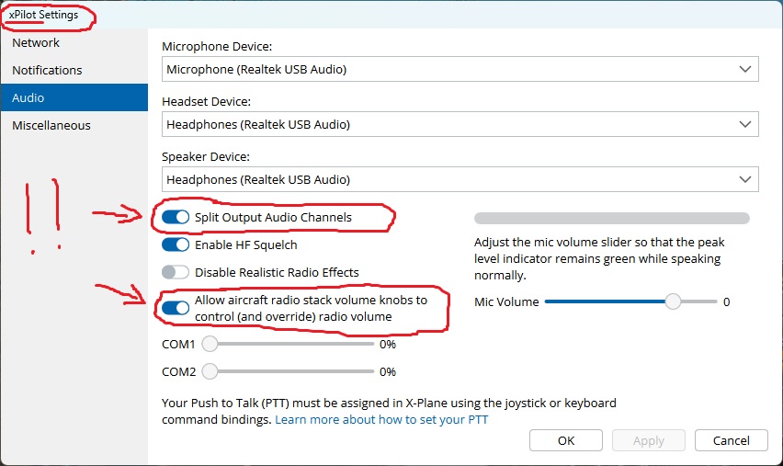The height and width of the screenshot is (466, 783).
Task: Click the COM1 volume slider knob
Action: (210, 345)
